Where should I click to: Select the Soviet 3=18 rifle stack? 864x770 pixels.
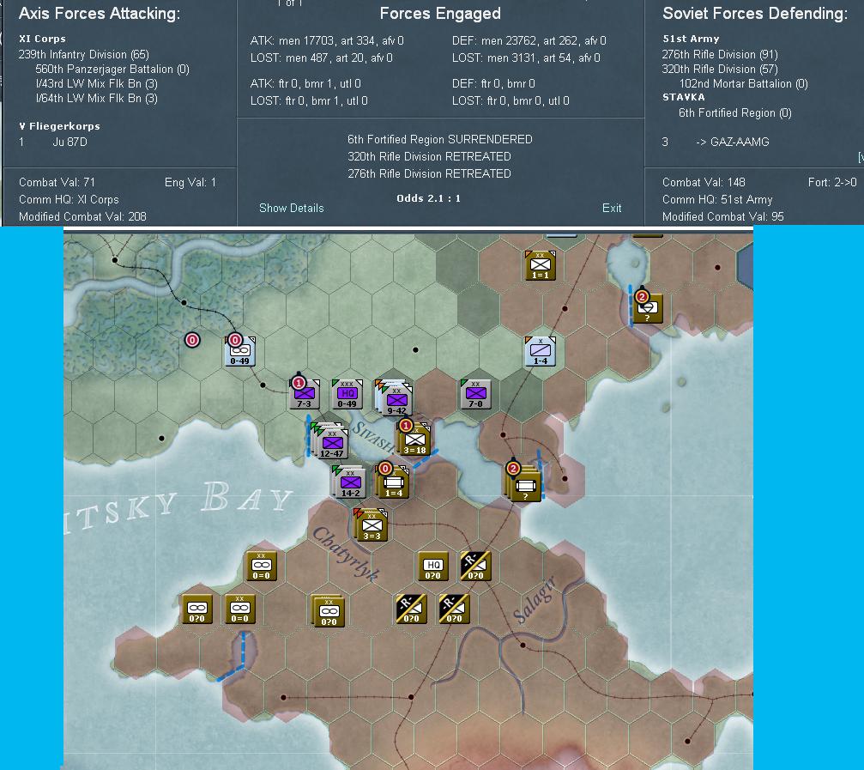click(x=414, y=440)
